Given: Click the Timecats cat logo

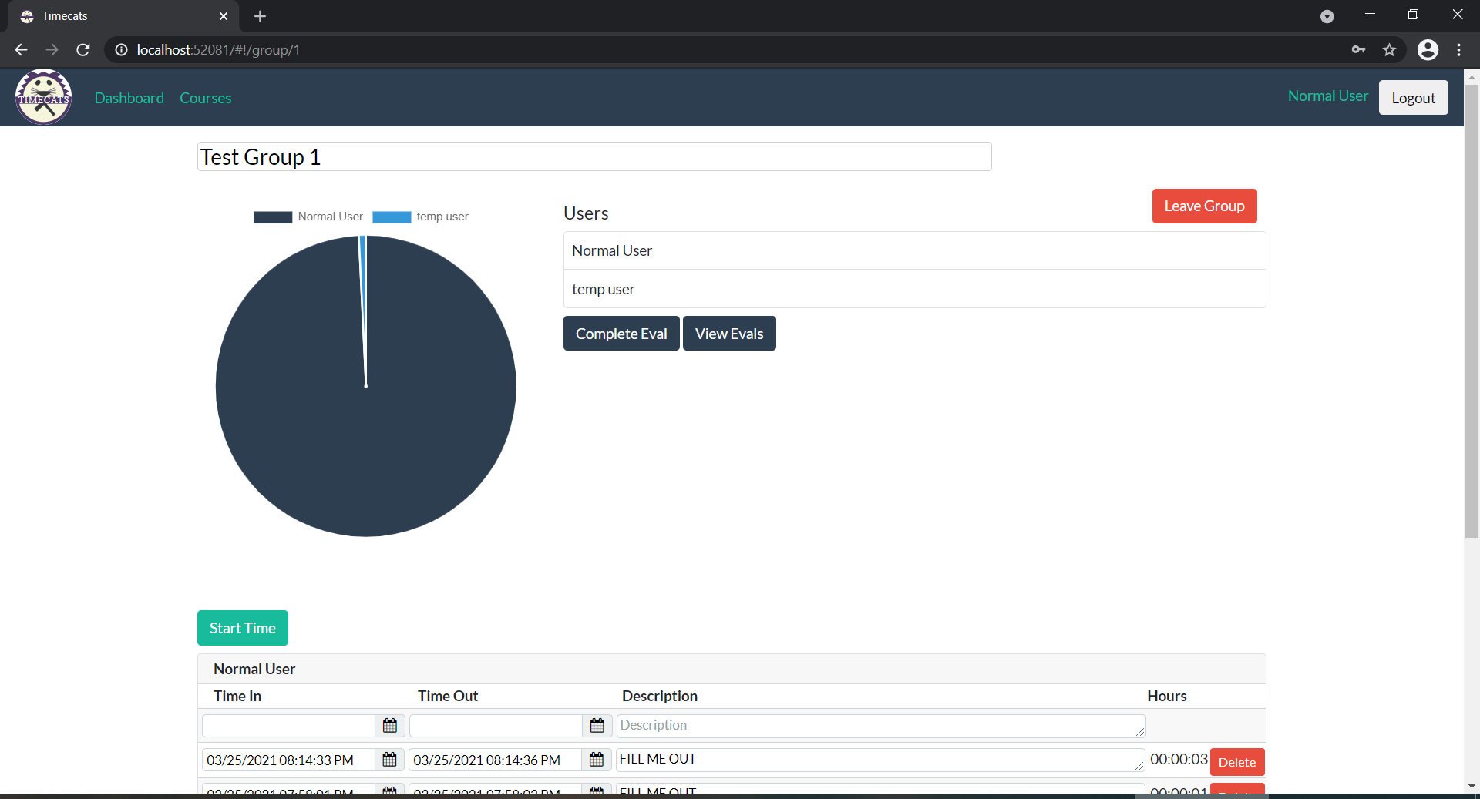Looking at the screenshot, I should click(x=44, y=97).
